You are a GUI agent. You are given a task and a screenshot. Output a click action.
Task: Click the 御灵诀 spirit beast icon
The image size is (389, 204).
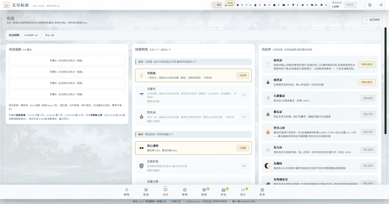268,82
